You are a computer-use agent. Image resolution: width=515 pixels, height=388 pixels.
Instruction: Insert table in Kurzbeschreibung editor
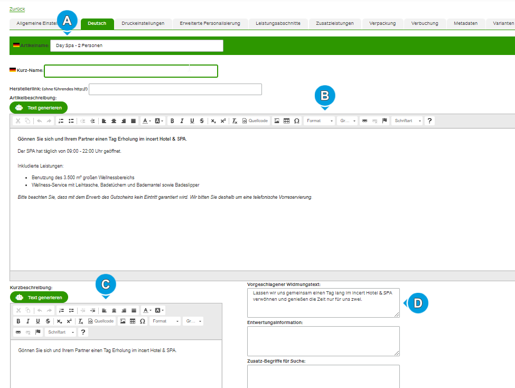pos(133,321)
